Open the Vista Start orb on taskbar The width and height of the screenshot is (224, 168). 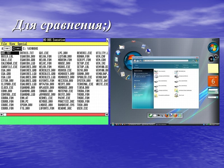pos(113,124)
